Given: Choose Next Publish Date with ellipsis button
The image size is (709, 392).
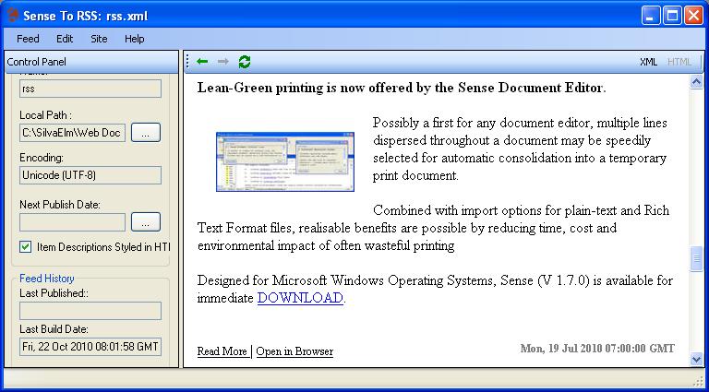Looking at the screenshot, I should click(x=146, y=221).
